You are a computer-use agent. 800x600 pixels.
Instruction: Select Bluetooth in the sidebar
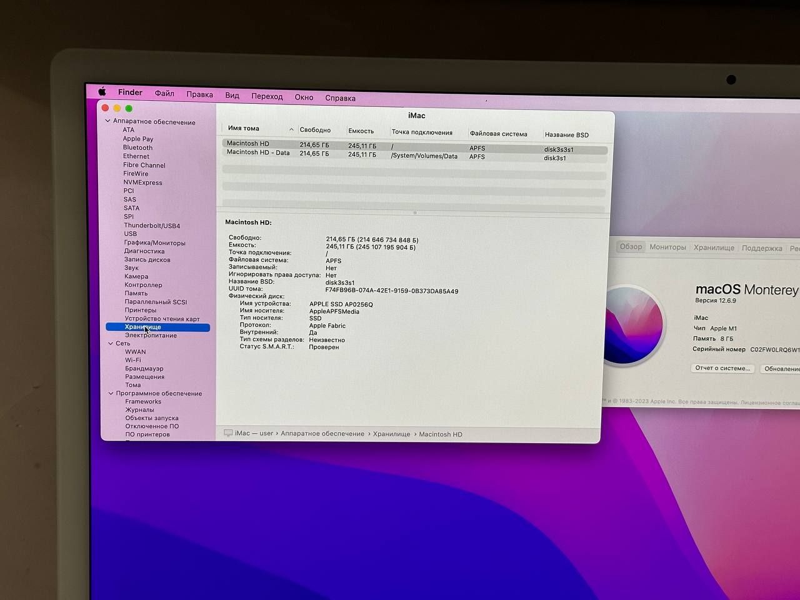[137, 147]
